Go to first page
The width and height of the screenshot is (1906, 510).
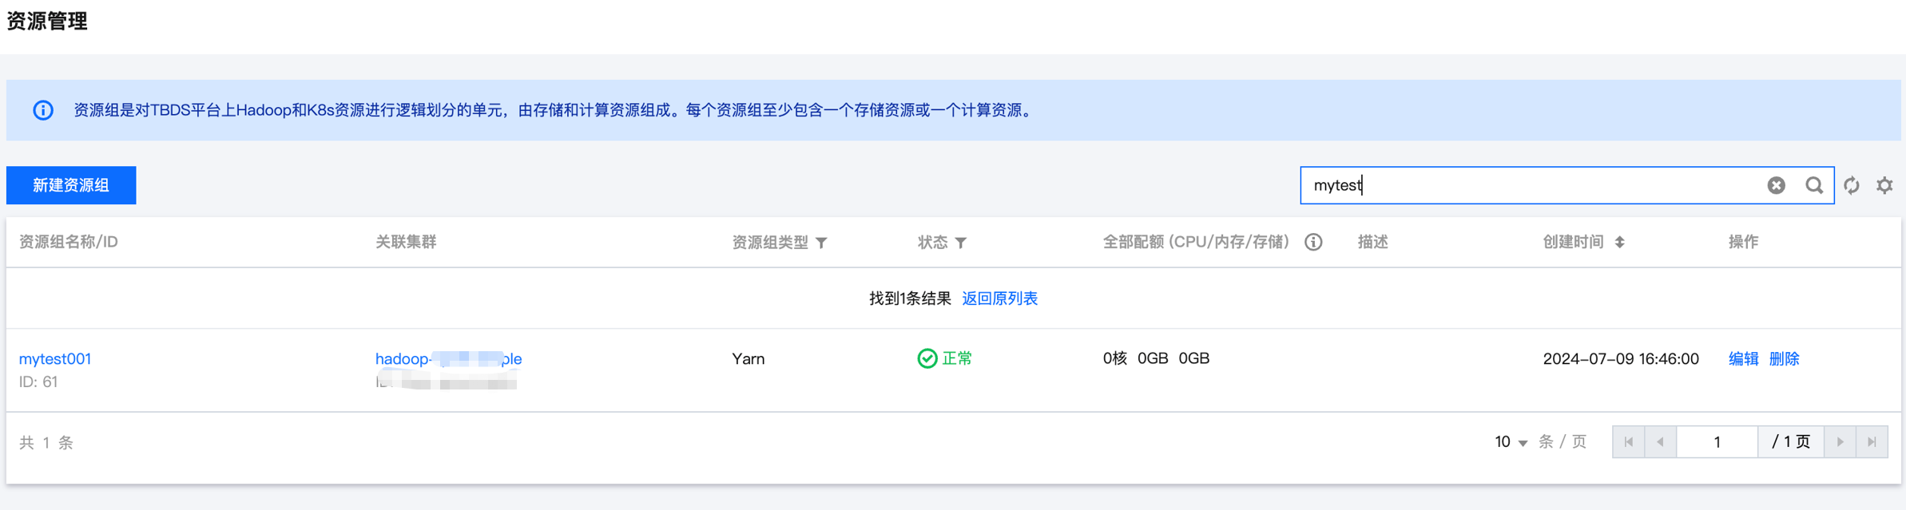1628,442
